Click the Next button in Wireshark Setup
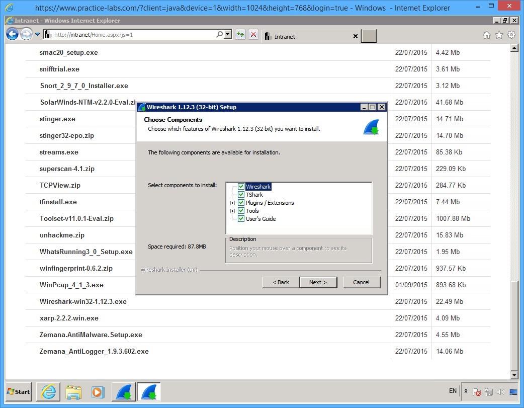524x408 pixels. click(318, 282)
